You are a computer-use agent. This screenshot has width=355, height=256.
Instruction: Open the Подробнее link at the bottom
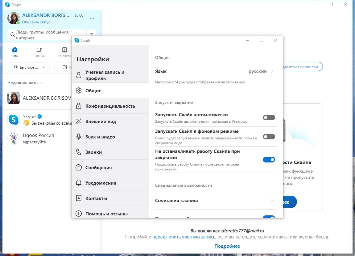click(x=227, y=246)
